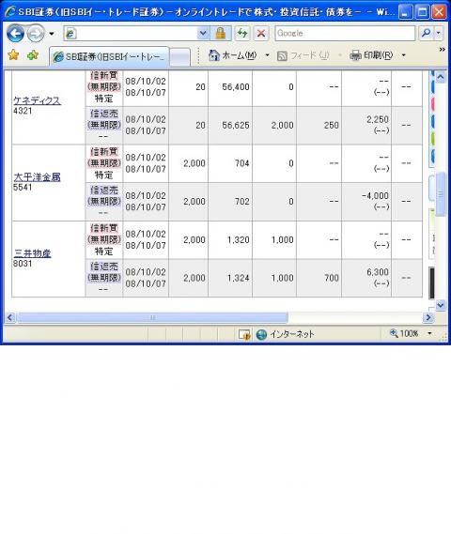Click the security padlock icon
This screenshot has height=534, width=451.
coord(221,34)
